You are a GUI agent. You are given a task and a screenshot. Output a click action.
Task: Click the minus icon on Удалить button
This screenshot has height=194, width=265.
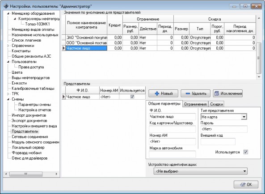coord(188,93)
